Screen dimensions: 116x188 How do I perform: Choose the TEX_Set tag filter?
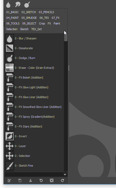pyautogui.click(x=36, y=29)
